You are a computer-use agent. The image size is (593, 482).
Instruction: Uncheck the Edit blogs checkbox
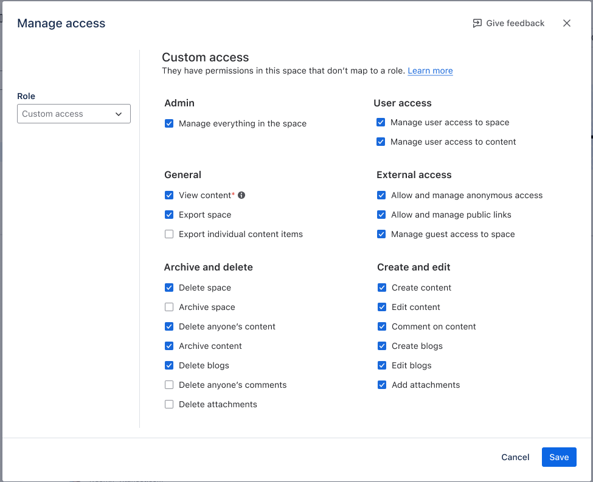pyautogui.click(x=382, y=365)
